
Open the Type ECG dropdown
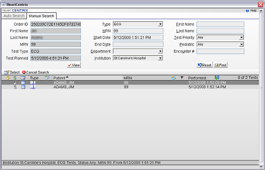coord(160,24)
